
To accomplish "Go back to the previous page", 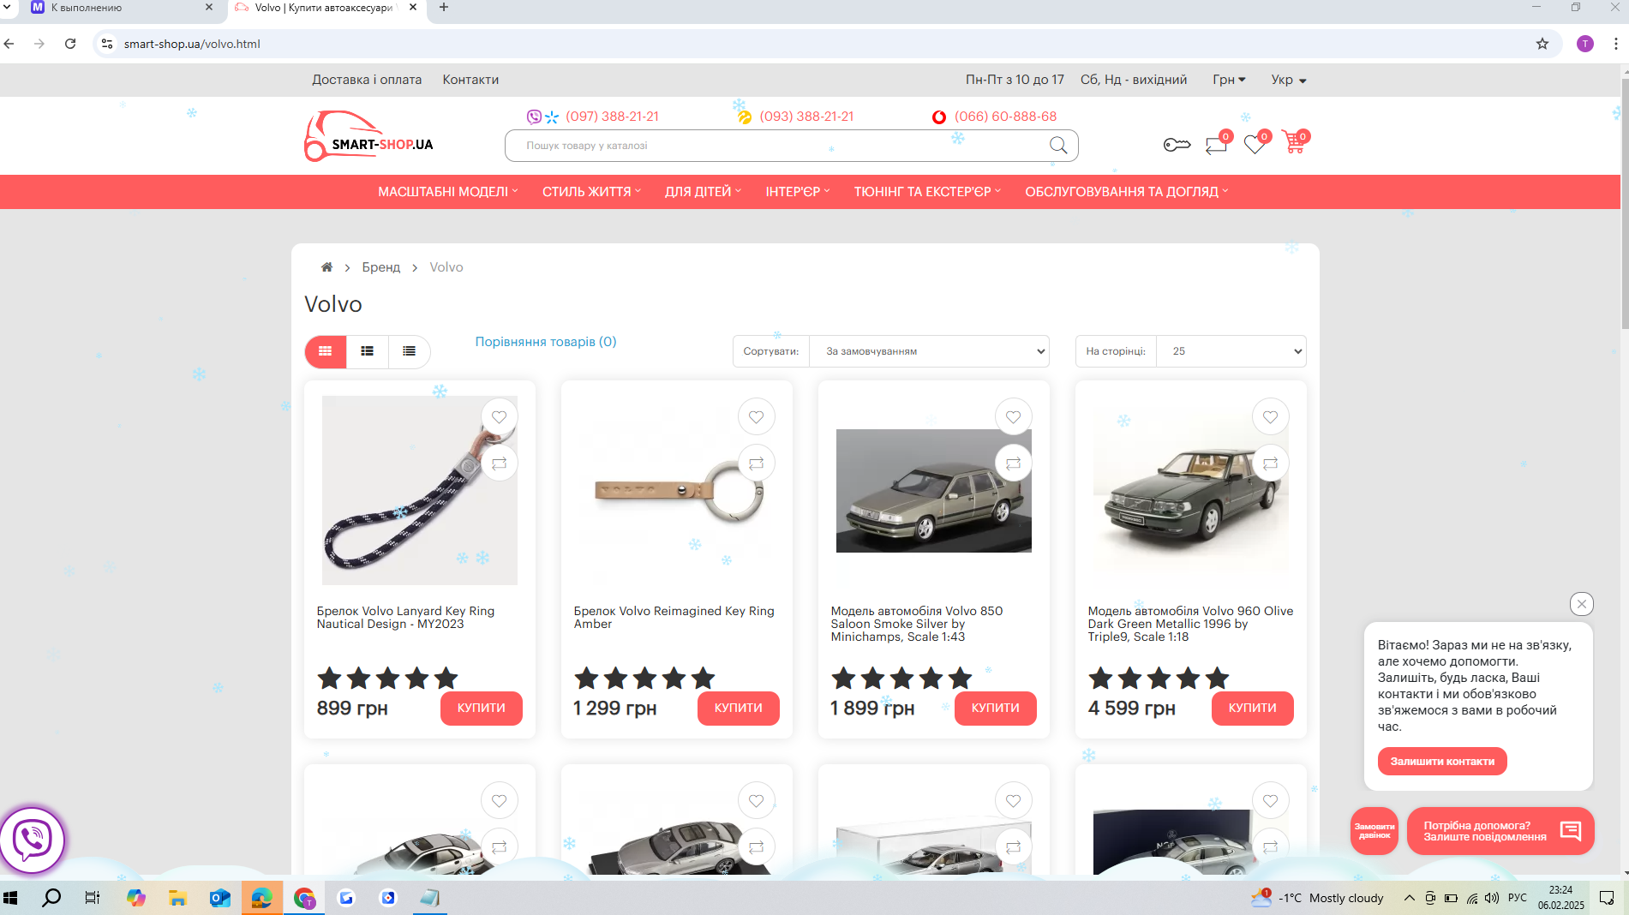I will click(x=9, y=44).
